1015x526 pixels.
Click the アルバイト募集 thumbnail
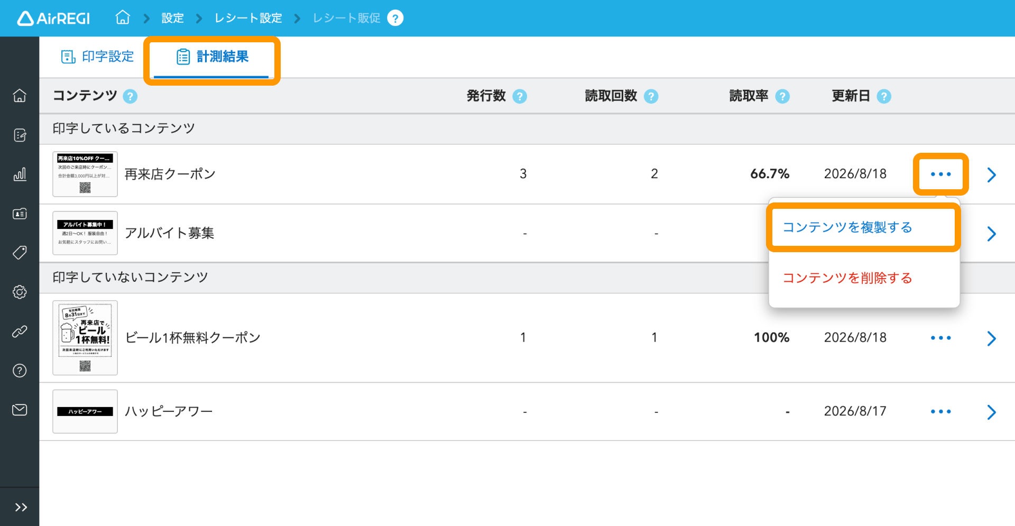pyautogui.click(x=85, y=233)
